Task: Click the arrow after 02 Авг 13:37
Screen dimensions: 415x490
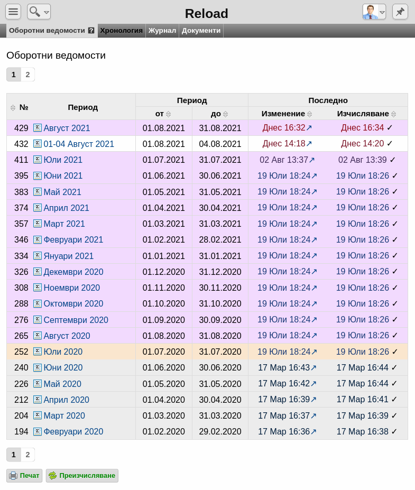Action: pyautogui.click(x=312, y=160)
